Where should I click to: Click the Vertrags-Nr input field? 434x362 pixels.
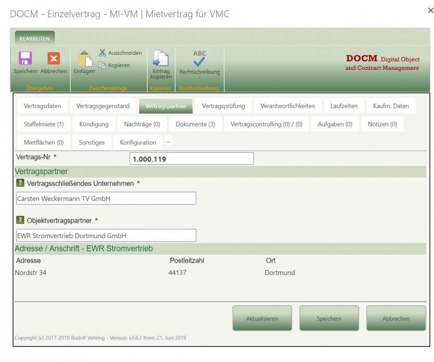click(192, 158)
